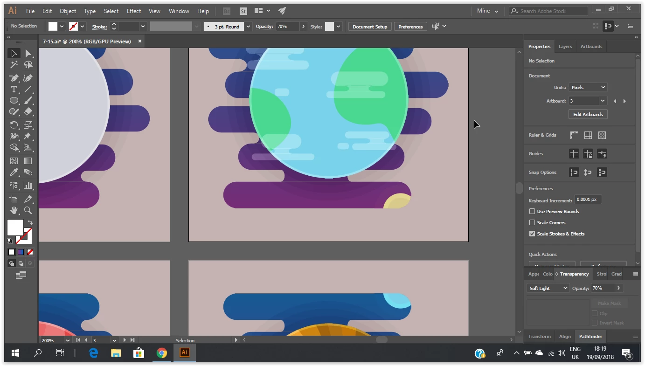Select the Puppet Warp pin tool
The width and height of the screenshot is (645, 366).
pyautogui.click(x=28, y=136)
